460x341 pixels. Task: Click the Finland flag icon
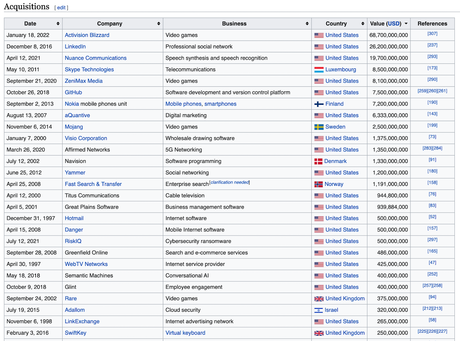(319, 104)
